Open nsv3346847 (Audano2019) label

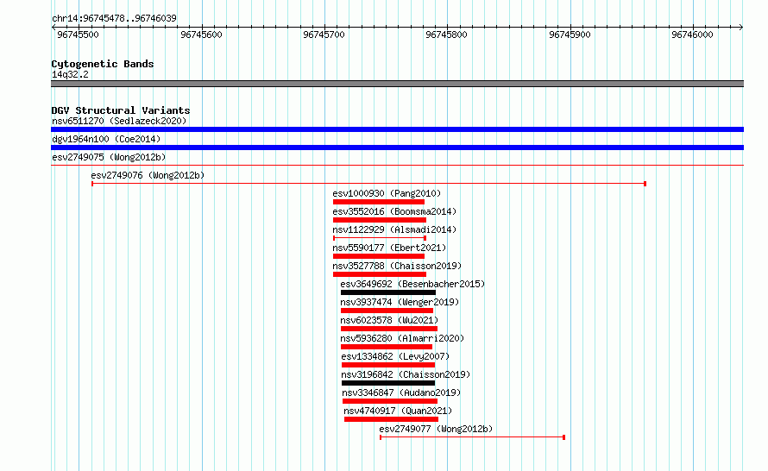pos(401,392)
